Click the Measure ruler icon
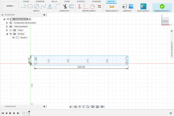Viewport: 174px width, 116px height. coord(112,7)
